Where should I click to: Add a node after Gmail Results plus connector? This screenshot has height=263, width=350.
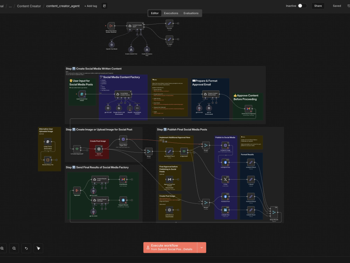pyautogui.click(x=132, y=179)
